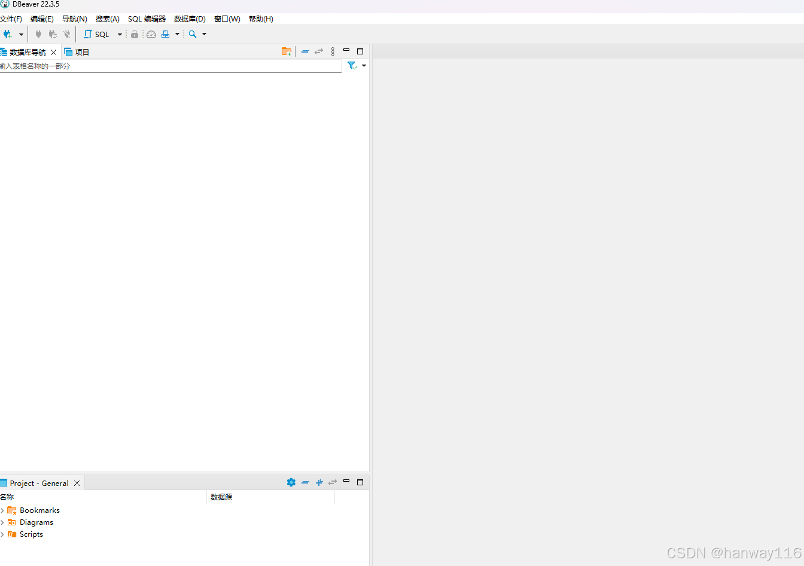Open the dashboard gauge icon in toolbar
The width and height of the screenshot is (804, 566).
point(151,35)
